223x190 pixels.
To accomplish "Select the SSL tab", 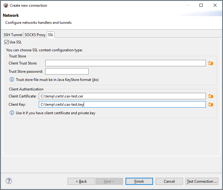I will (x=50, y=35).
